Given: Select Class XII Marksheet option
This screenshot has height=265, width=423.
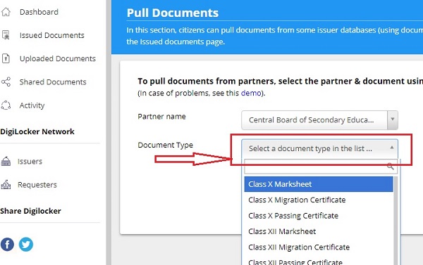Looking at the screenshot, I should pos(319,231).
